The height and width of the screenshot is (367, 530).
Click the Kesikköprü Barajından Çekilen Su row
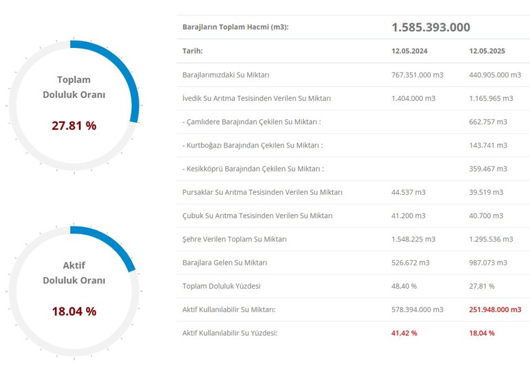354,169
